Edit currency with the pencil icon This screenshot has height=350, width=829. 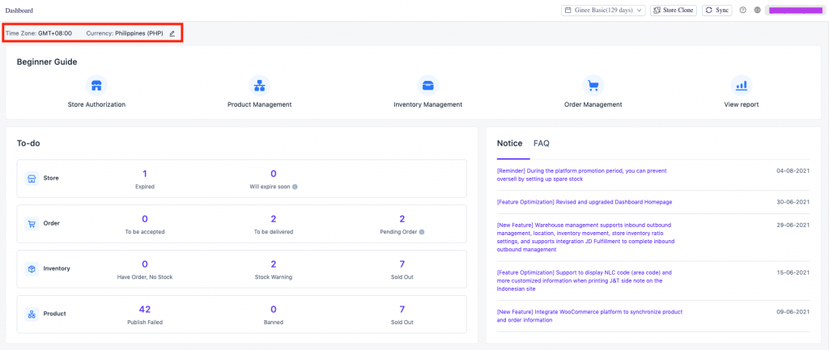172,33
